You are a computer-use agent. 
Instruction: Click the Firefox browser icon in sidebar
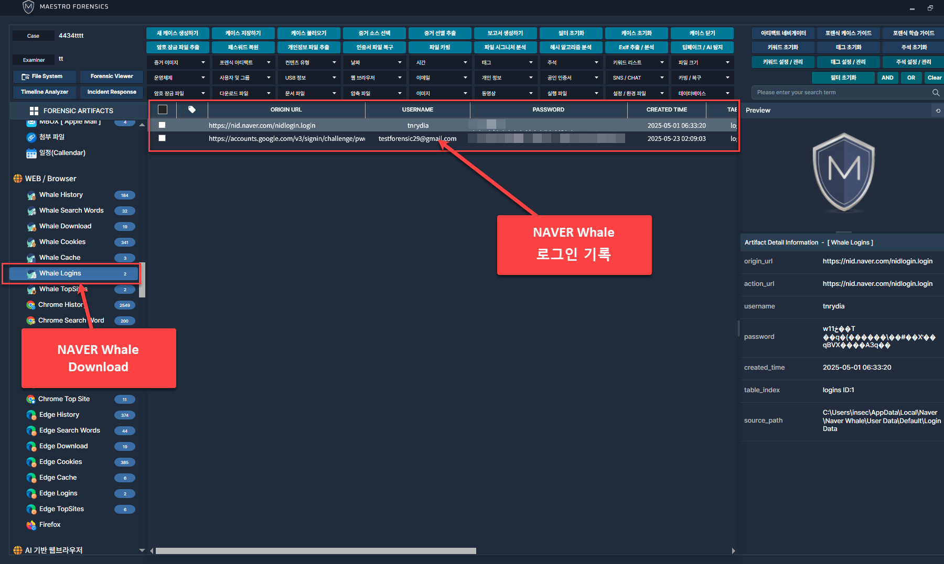pyautogui.click(x=31, y=525)
